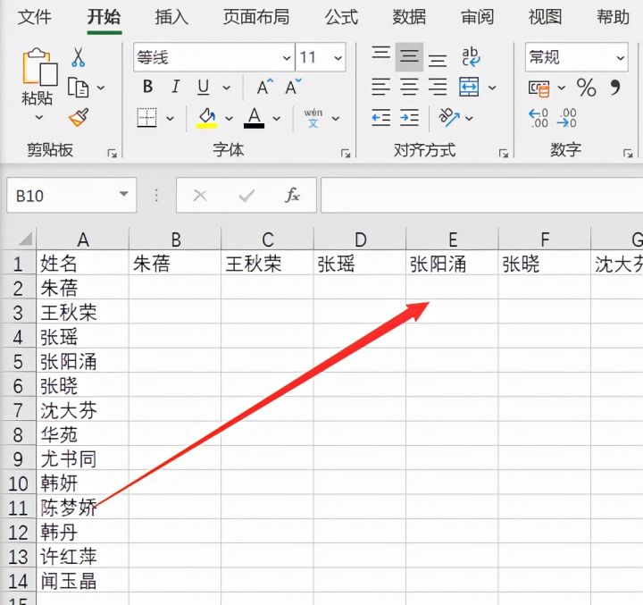
Task: Select cell A9 containing 尤书同
Action: coord(82,459)
